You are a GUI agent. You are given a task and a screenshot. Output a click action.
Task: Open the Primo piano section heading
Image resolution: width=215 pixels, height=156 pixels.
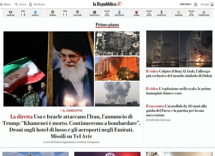point(107,25)
